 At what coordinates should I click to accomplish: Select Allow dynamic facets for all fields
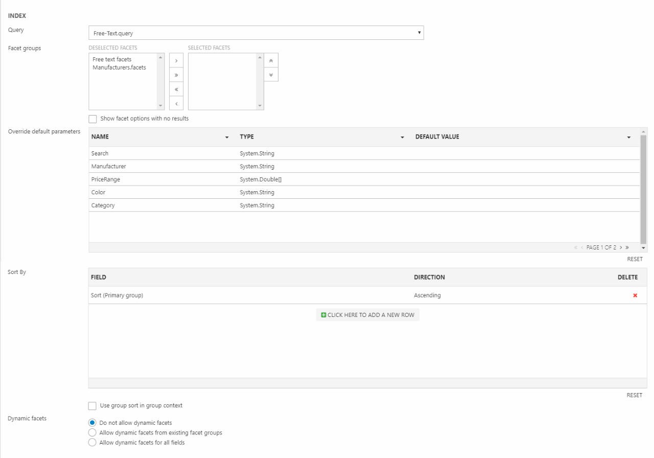tap(92, 443)
